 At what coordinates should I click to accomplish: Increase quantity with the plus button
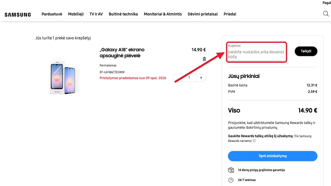201,78
